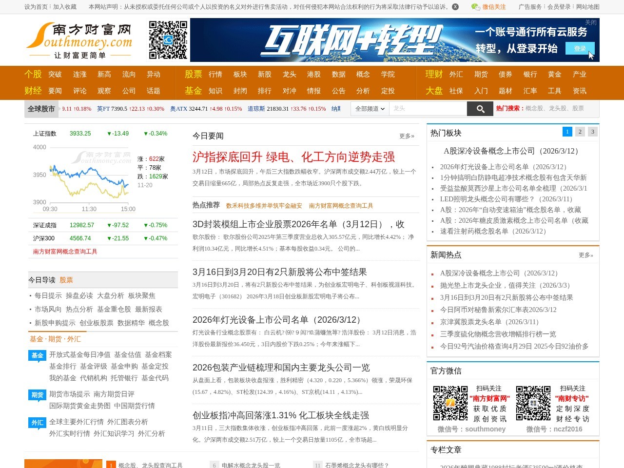Expand 更多 in the 今日要闻 section
The image size is (624, 468).
coord(407,136)
